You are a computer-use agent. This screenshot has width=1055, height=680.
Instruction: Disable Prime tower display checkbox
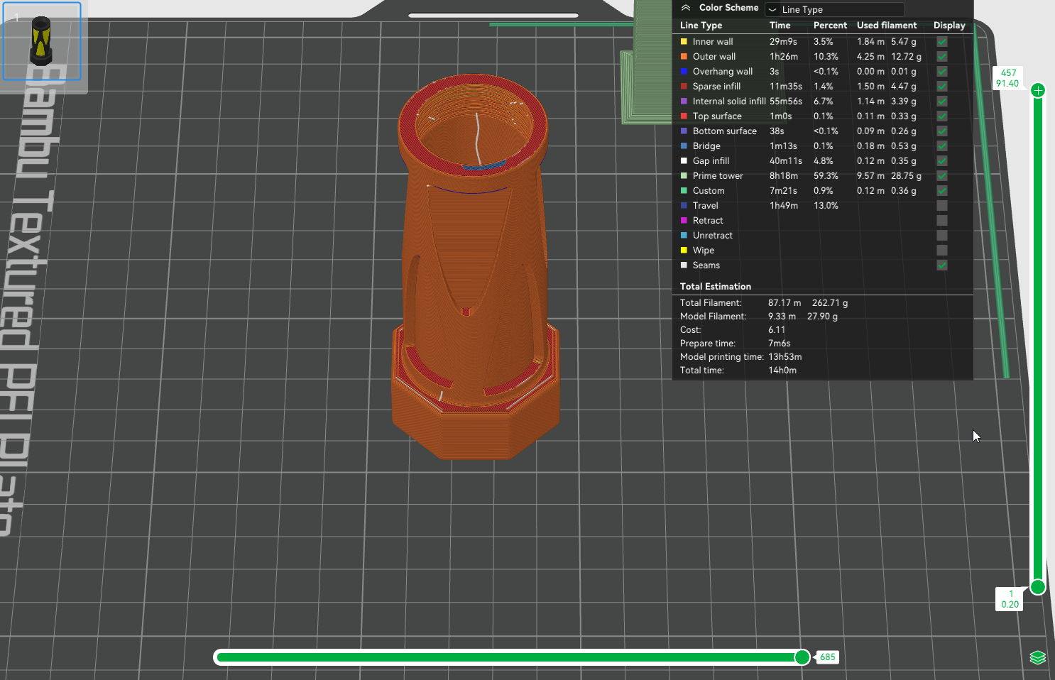click(x=942, y=176)
